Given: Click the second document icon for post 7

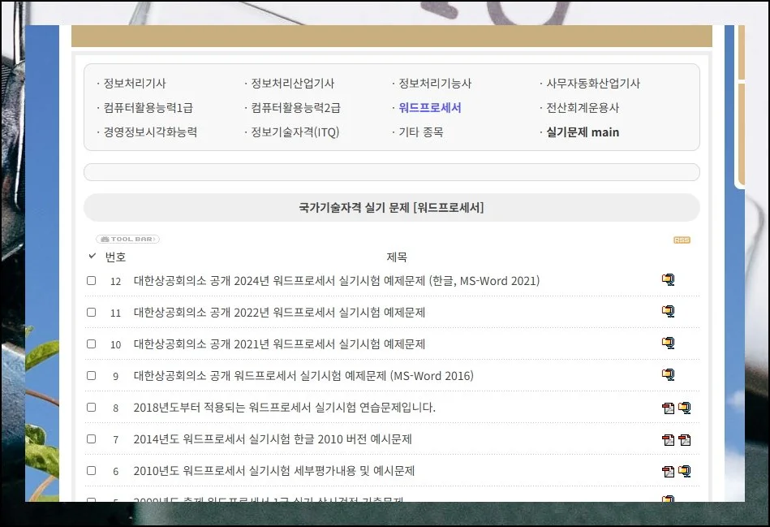Looking at the screenshot, I should point(685,440).
